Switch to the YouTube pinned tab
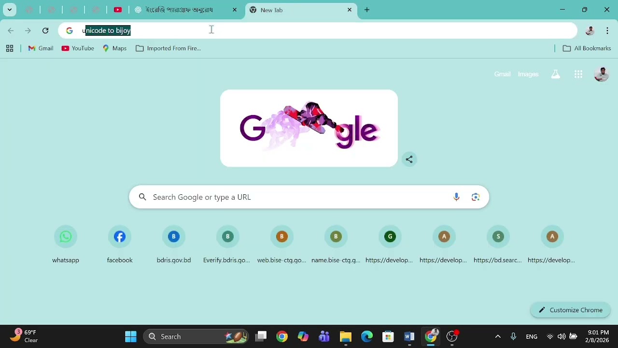The width and height of the screenshot is (618, 348). tap(118, 10)
